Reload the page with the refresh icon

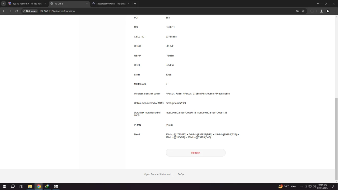16,11
